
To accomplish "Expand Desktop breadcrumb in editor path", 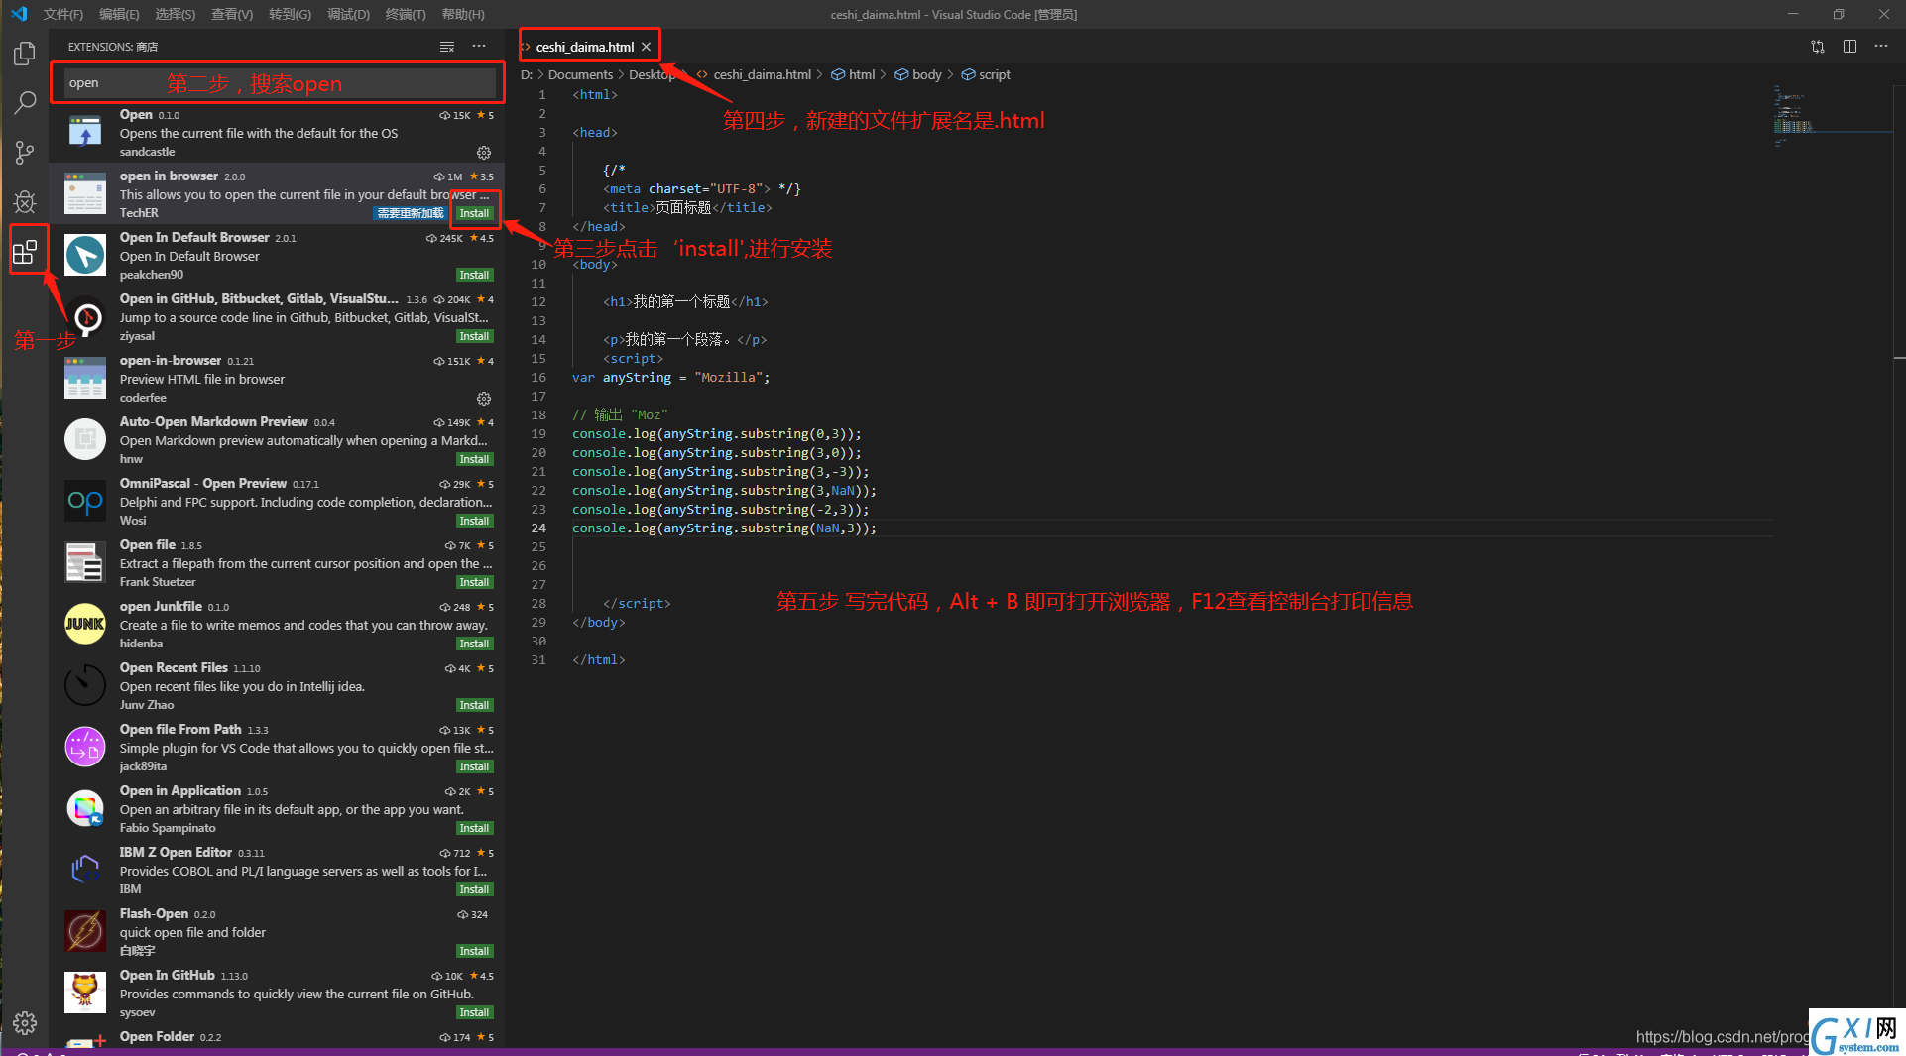I will click(652, 74).
